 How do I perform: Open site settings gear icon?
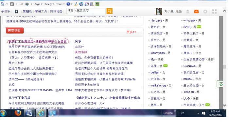click(205, 11)
